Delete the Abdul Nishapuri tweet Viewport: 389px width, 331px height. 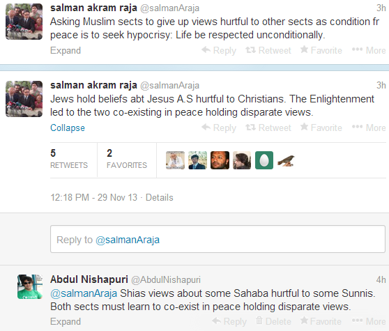[273, 321]
